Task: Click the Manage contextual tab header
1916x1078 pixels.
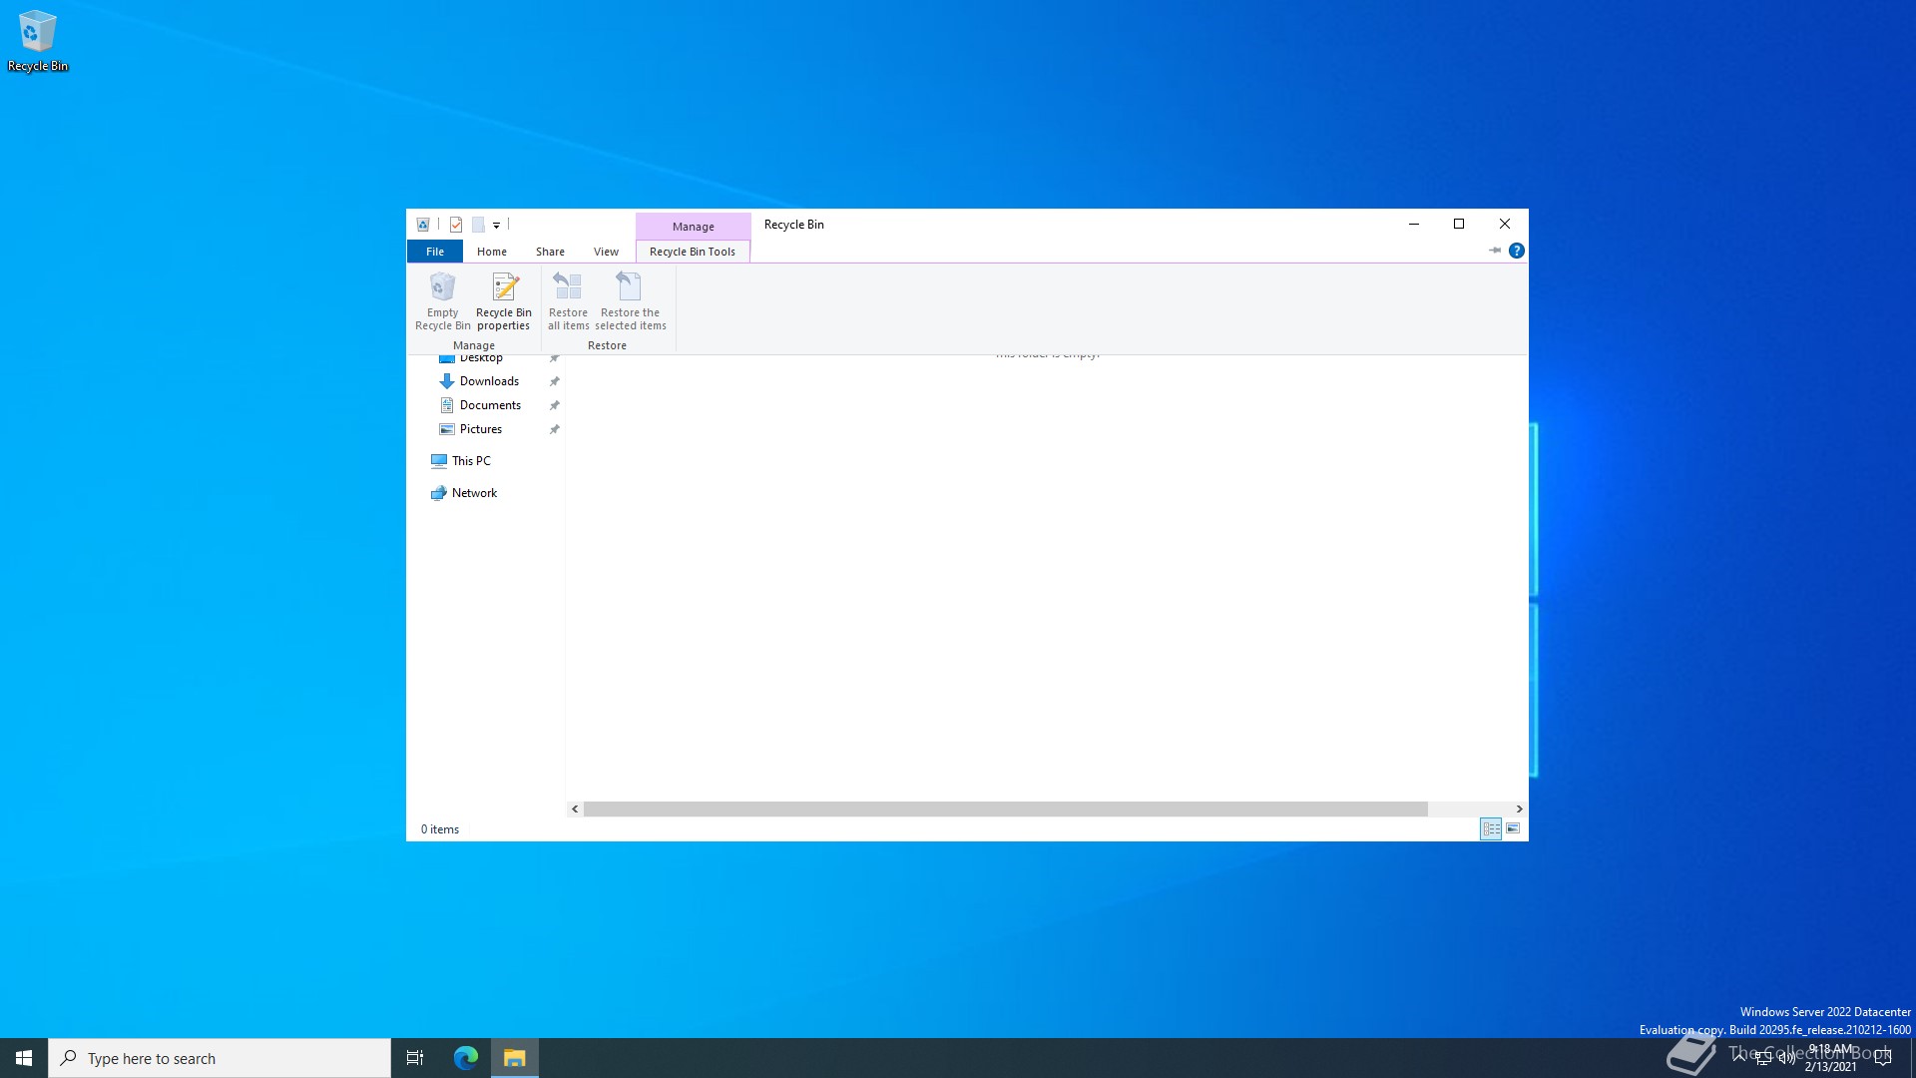Action: pos(693,227)
